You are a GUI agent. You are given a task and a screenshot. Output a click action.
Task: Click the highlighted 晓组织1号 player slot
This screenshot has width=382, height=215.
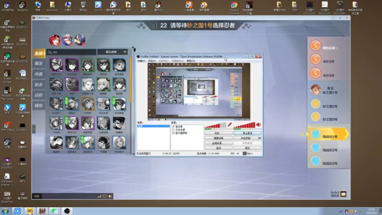click(x=329, y=134)
